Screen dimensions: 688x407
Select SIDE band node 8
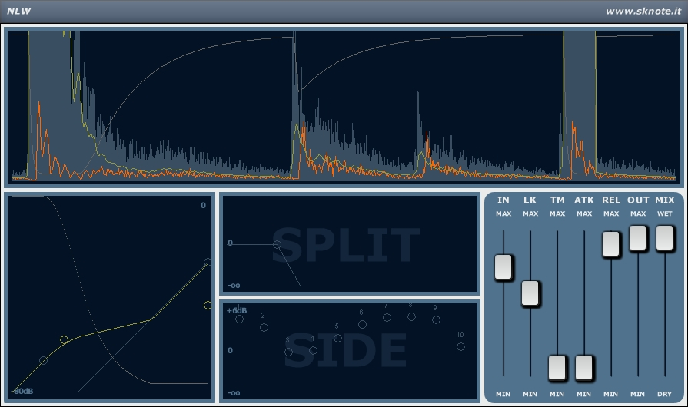(411, 316)
